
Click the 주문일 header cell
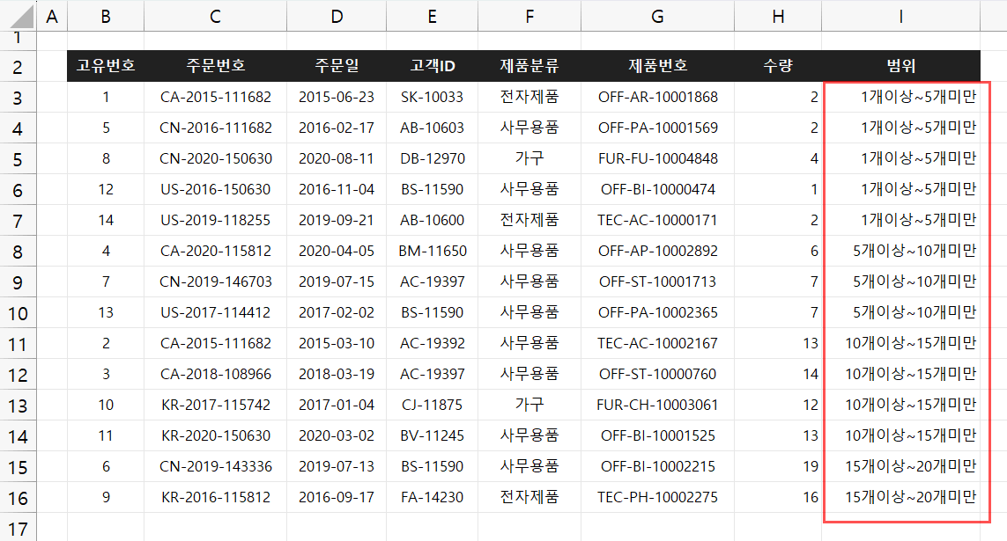(337, 65)
